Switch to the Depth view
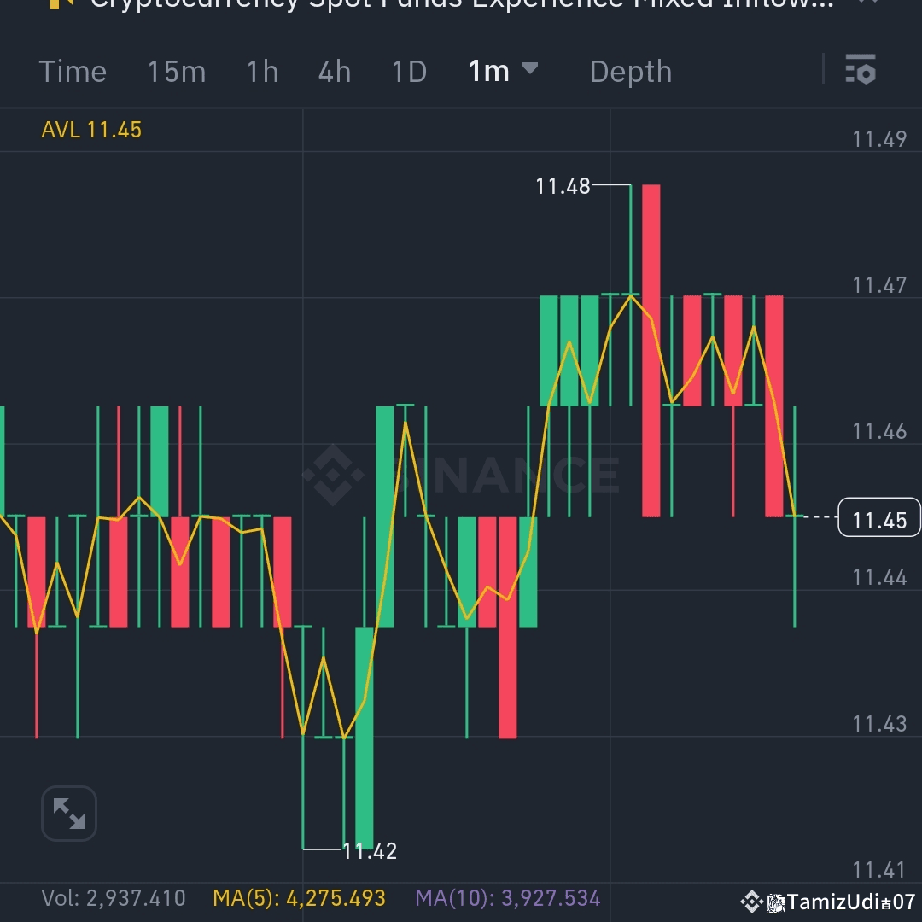Image resolution: width=922 pixels, height=922 pixels. pyautogui.click(x=631, y=72)
